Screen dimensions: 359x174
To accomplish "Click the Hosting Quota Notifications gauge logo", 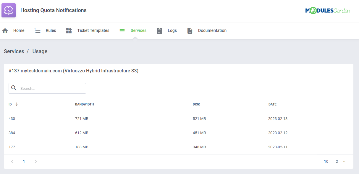I will click(9, 10).
